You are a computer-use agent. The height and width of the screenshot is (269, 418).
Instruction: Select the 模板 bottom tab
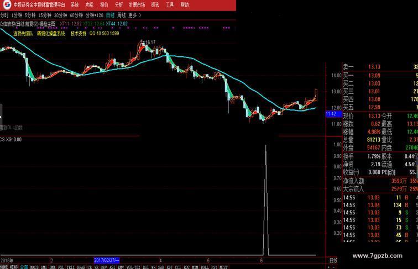pos(14,267)
